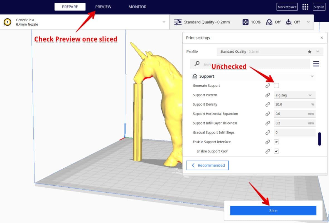Uncheck Enable Support Interface
Image resolution: width=329 pixels, height=223 pixels.
click(x=276, y=142)
